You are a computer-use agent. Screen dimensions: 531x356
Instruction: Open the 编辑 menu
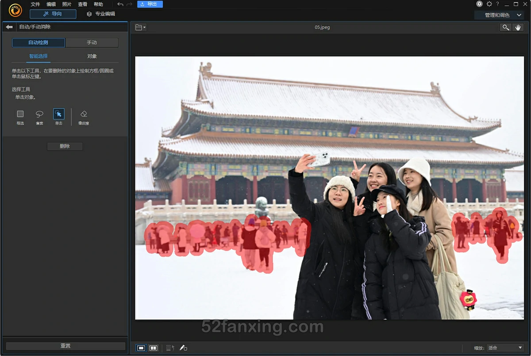tap(51, 4)
